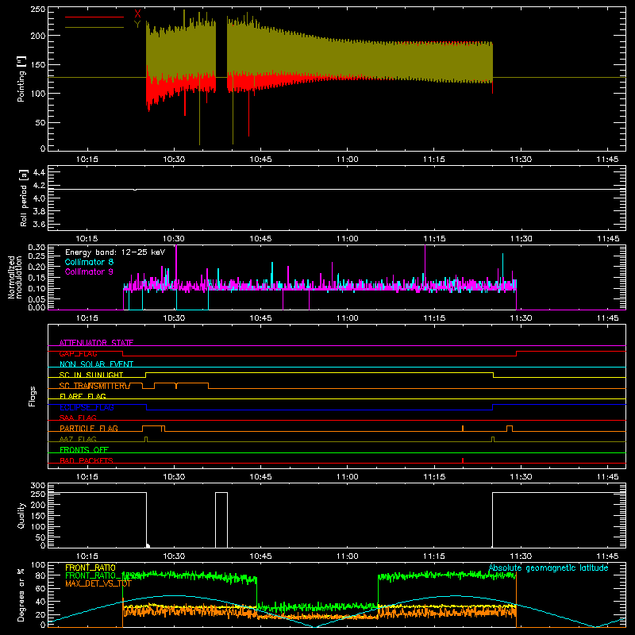Click the SAA_FLAG label
The width and height of the screenshot is (635, 635).
78,418
